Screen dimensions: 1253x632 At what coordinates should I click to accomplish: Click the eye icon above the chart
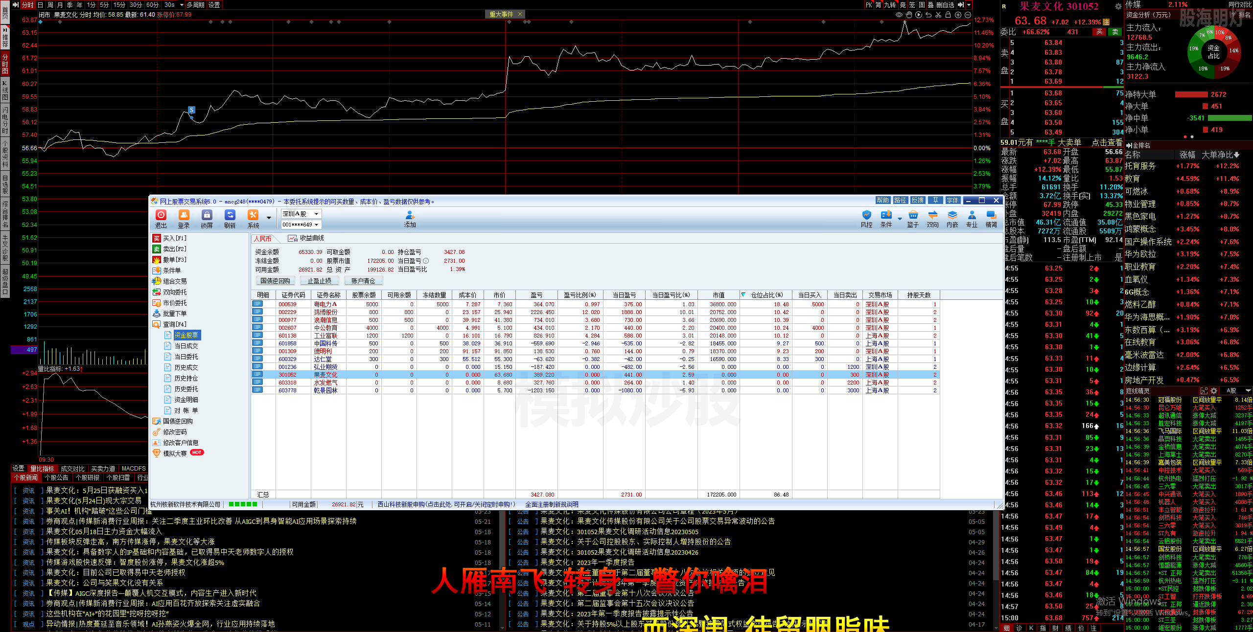tap(899, 15)
